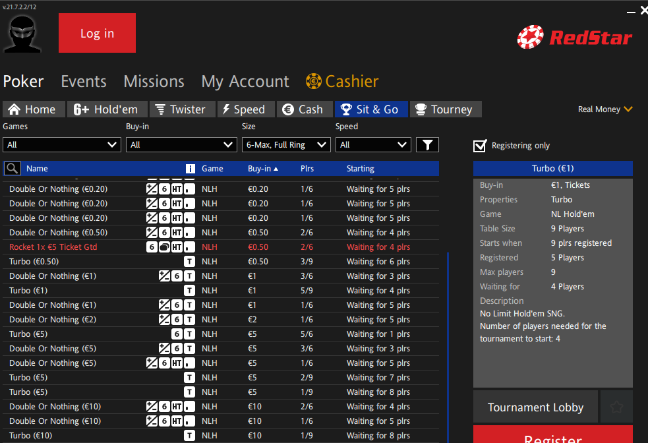This screenshot has height=443, width=648.
Task: Click the T icon in Turbo (€0.50) row
Action: click(189, 262)
